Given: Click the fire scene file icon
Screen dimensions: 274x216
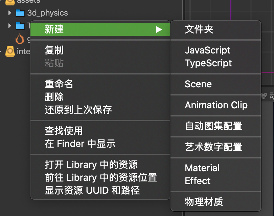Looking at the screenshot, I should pyautogui.click(x=20, y=39).
